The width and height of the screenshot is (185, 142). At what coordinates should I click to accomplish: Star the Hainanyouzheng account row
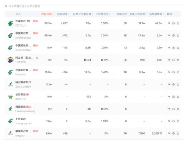(x=178, y=109)
